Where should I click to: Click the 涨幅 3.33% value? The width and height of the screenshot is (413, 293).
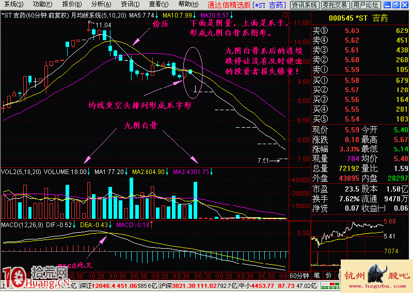click(350, 149)
